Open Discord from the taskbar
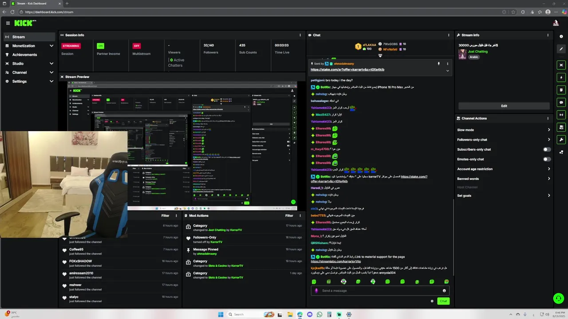The image size is (568, 319). tap(310, 315)
